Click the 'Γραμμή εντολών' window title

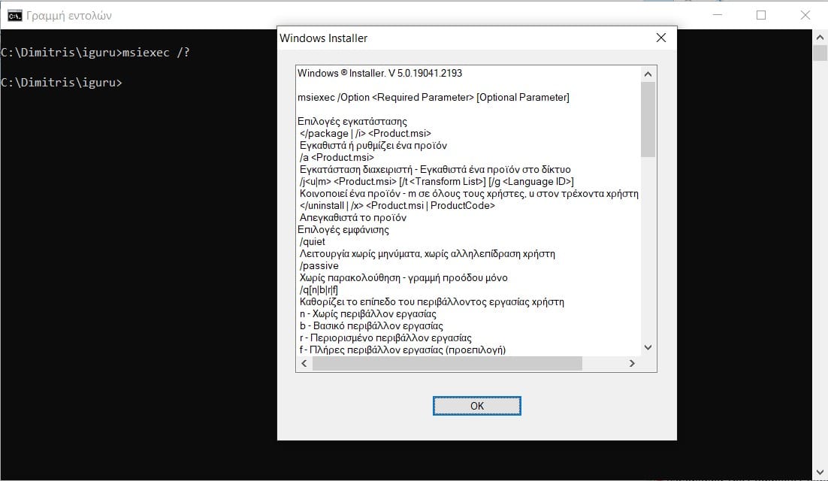pyautogui.click(x=69, y=15)
